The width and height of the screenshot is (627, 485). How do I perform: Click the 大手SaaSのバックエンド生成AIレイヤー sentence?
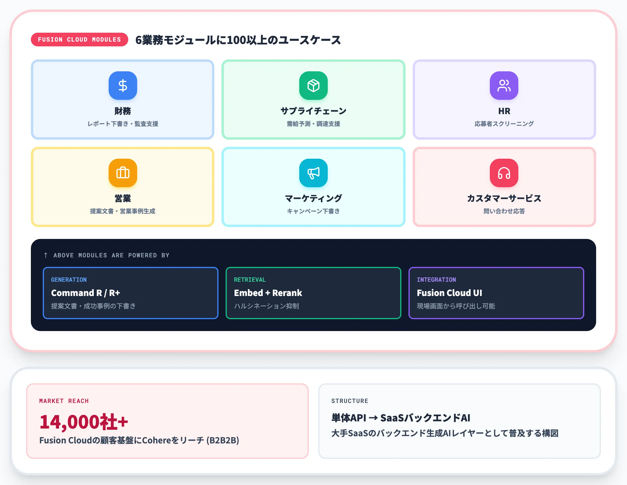coord(445,433)
